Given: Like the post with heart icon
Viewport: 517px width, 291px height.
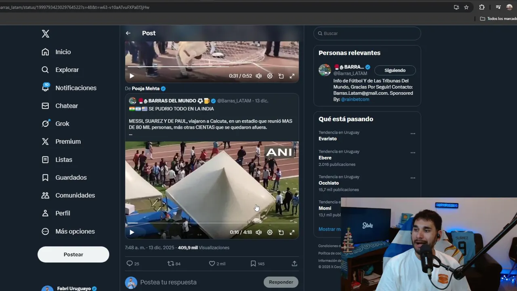Looking at the screenshot, I should 217,264.
